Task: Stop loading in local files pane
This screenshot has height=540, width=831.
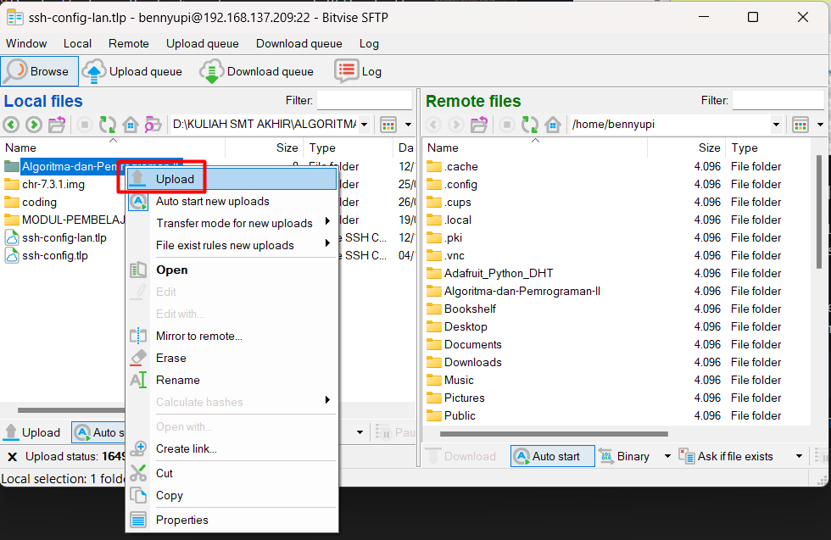Action: [x=84, y=125]
